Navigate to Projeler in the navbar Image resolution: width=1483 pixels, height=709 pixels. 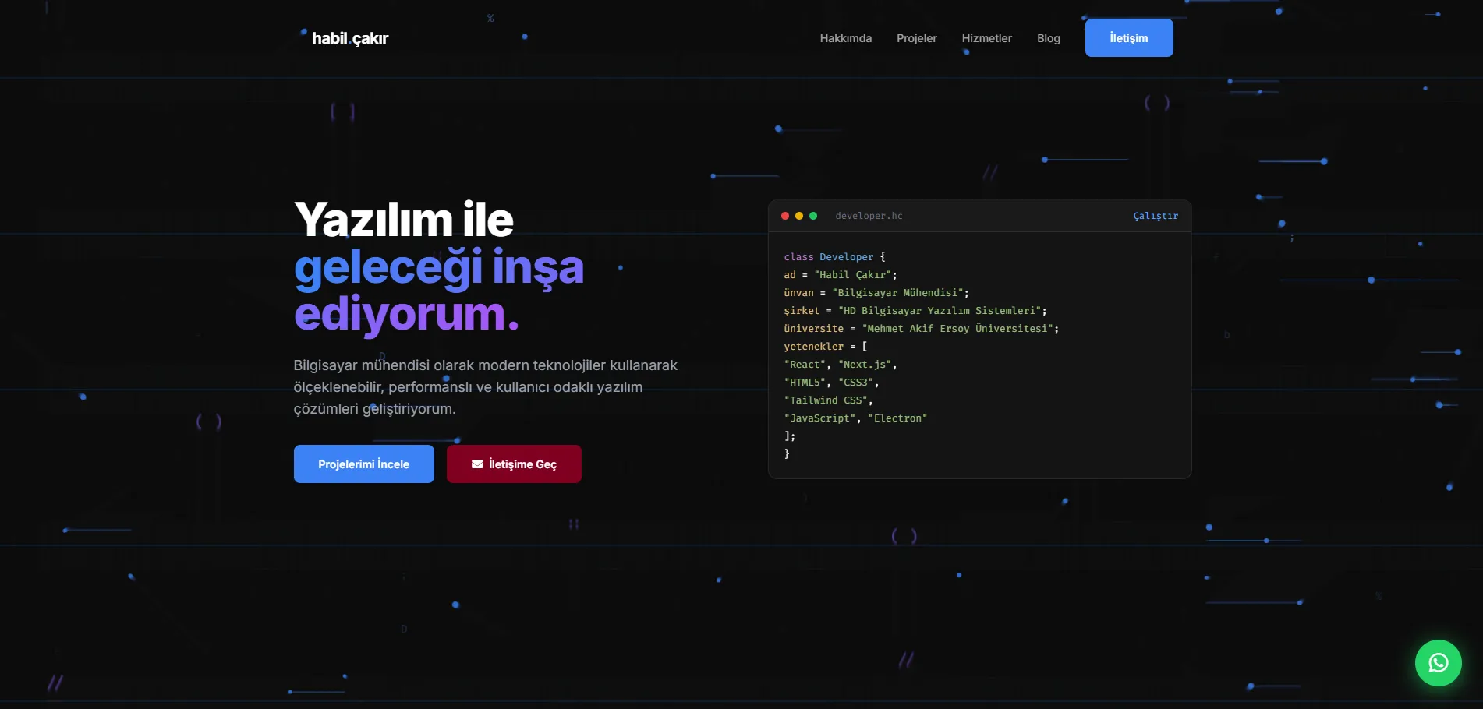pyautogui.click(x=917, y=37)
